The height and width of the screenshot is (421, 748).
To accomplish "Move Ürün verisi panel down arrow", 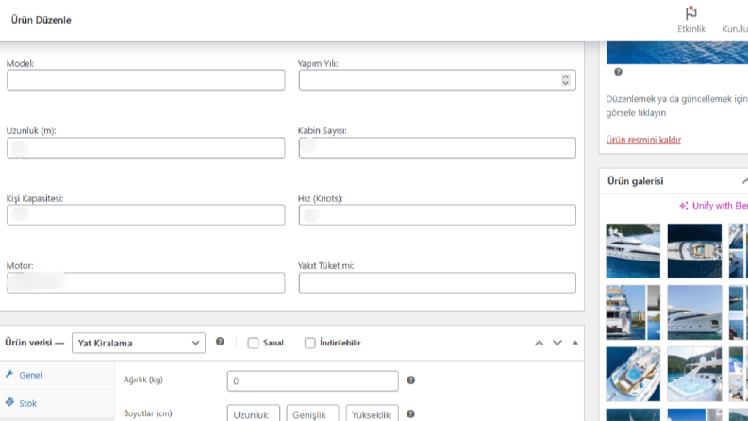I will pos(557,343).
